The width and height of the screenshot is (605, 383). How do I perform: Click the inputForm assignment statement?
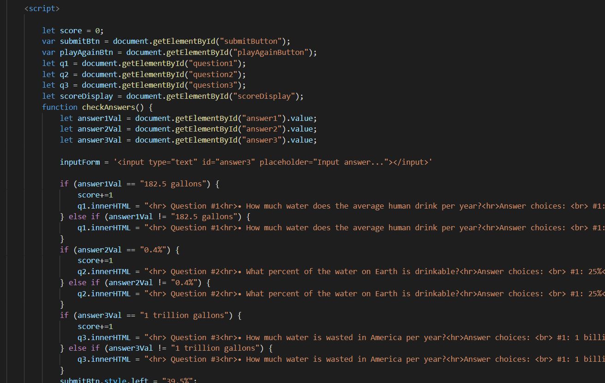point(185,162)
